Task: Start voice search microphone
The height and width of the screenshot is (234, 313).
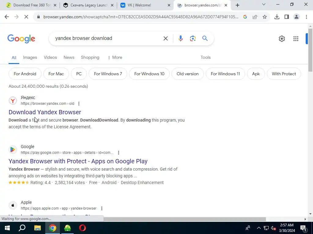Action: 180,38
